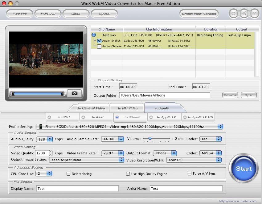Click the 00:01:02 clip information text

(130, 35)
